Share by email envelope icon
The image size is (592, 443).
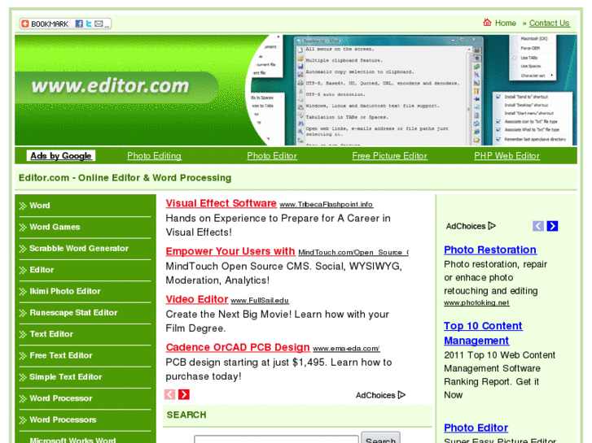[99, 24]
